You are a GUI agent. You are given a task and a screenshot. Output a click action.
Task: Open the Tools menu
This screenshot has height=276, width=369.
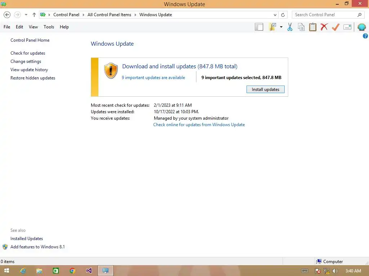49,27
